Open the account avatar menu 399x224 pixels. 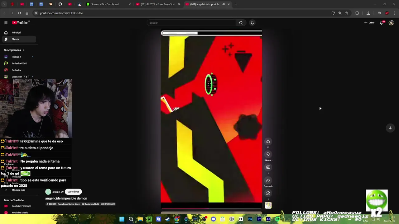coord(391,23)
